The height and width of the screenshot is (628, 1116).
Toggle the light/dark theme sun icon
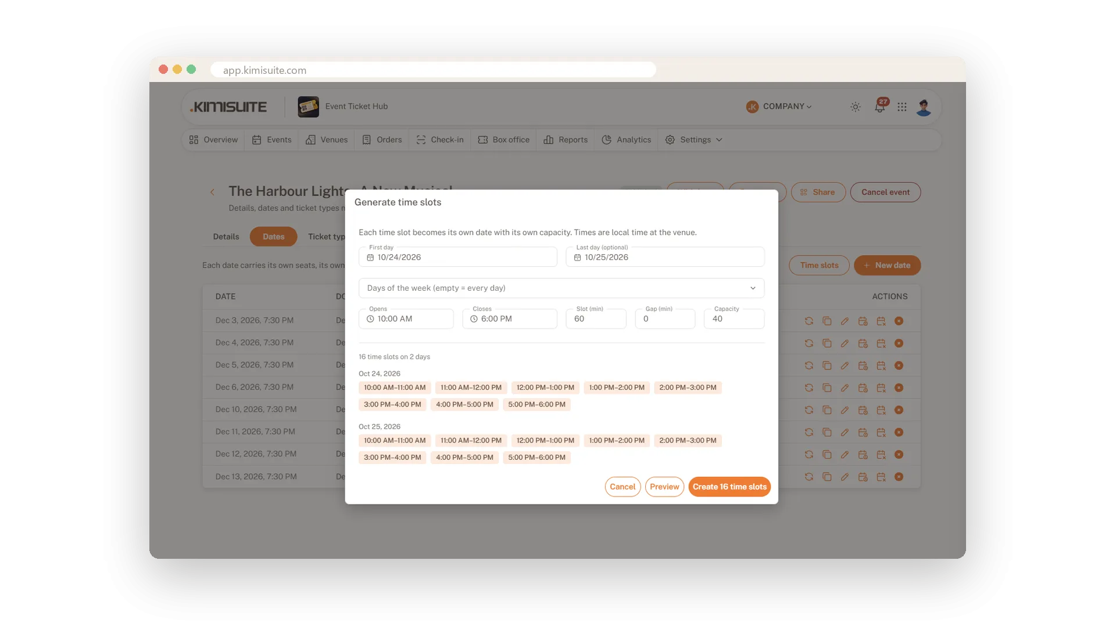pyautogui.click(x=856, y=107)
